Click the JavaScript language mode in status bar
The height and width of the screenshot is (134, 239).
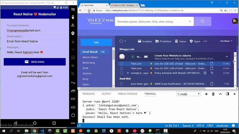point(222,125)
